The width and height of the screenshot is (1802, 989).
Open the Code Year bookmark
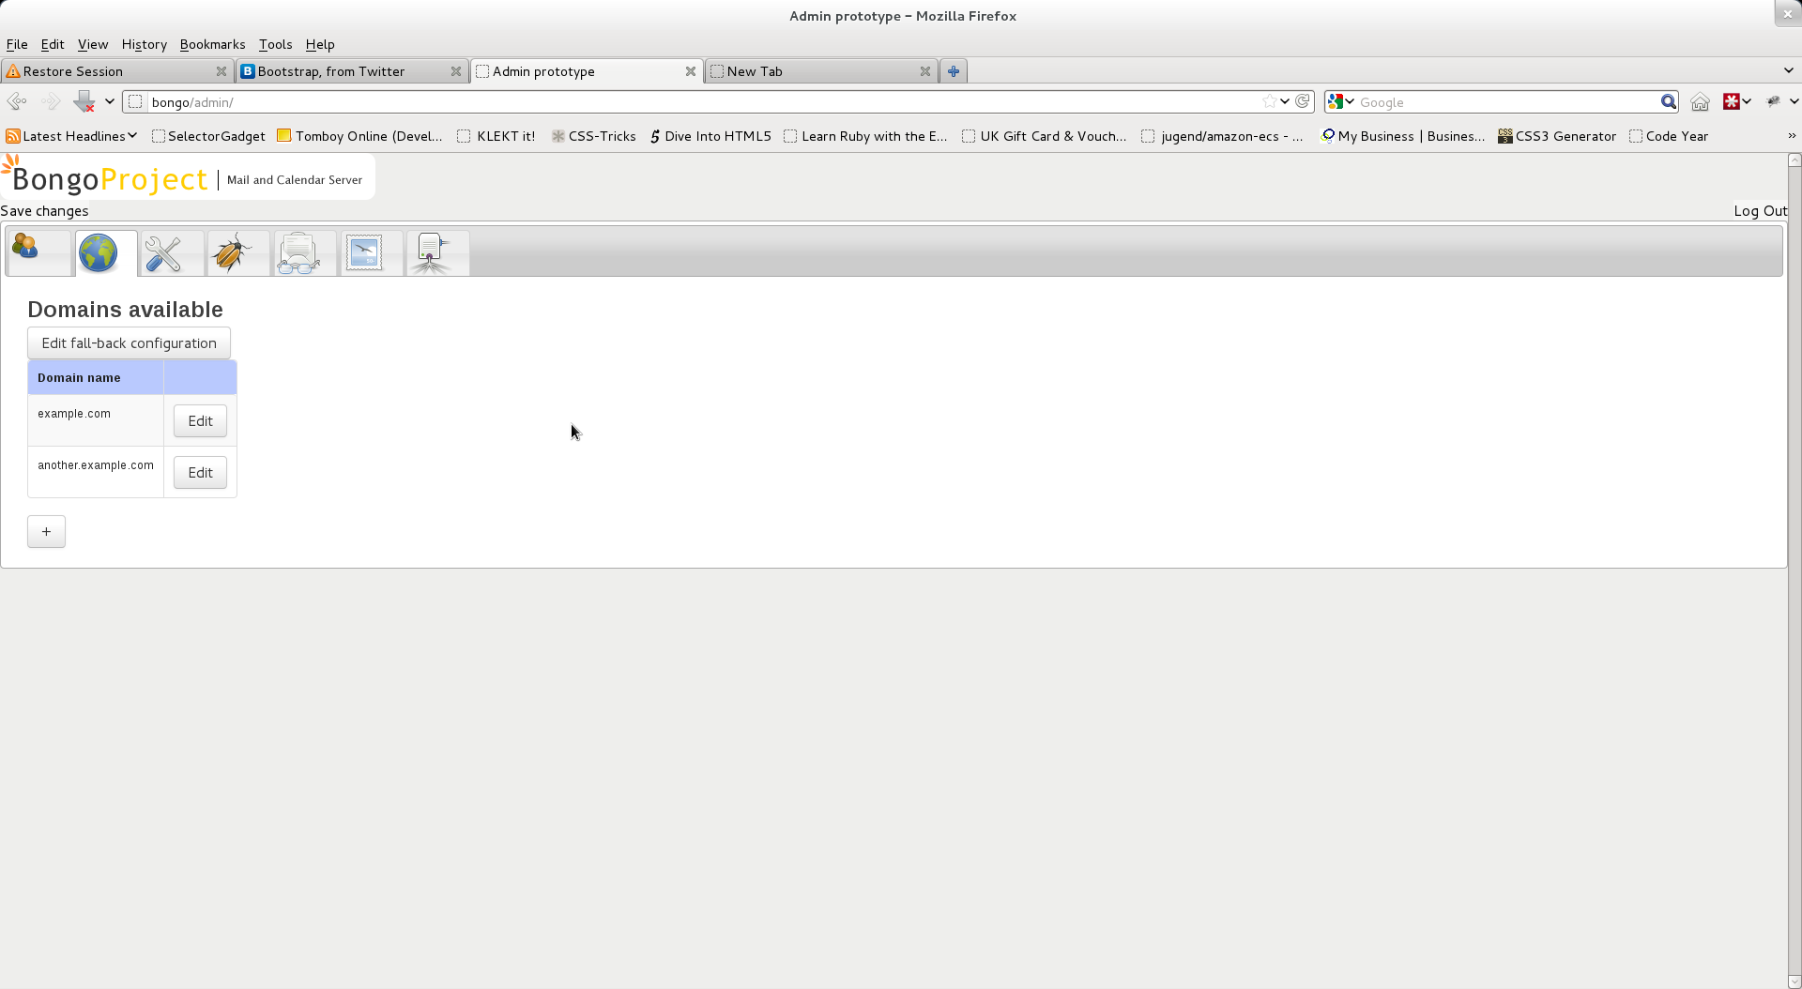tap(1669, 136)
